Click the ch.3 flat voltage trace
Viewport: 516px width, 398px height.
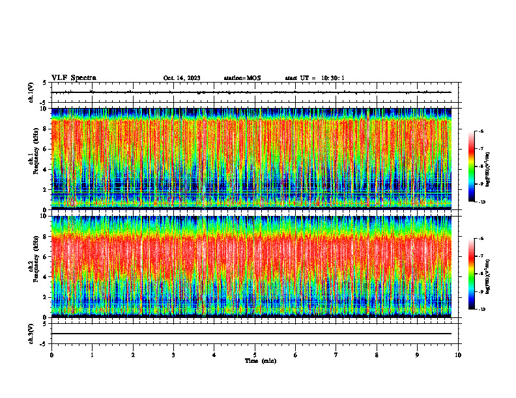[x=251, y=334]
